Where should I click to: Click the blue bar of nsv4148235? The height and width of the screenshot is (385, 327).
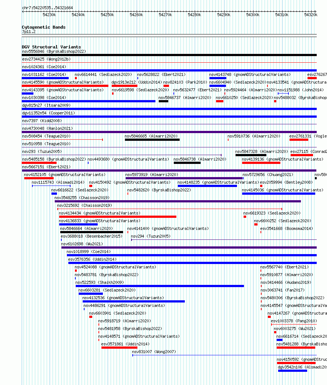point(207,186)
